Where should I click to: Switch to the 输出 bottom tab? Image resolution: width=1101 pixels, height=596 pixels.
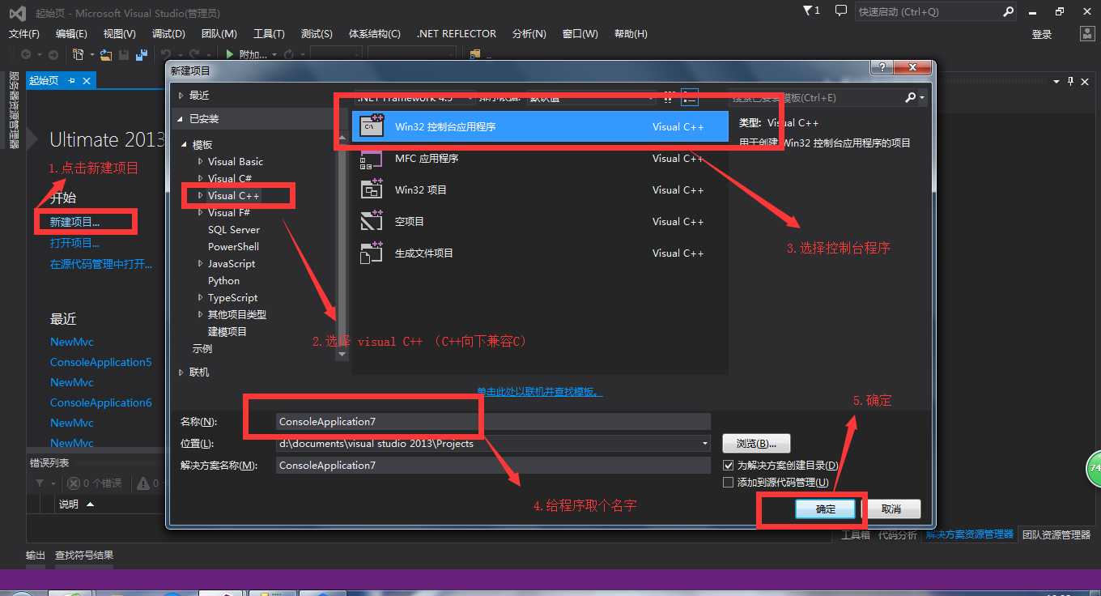(x=36, y=556)
